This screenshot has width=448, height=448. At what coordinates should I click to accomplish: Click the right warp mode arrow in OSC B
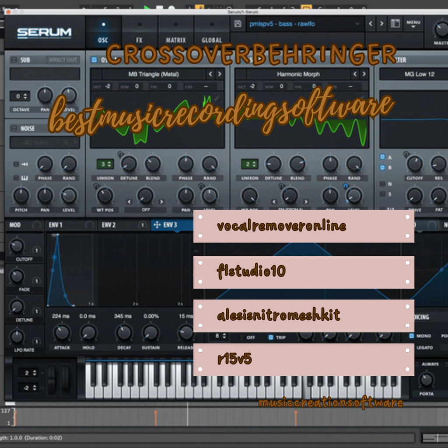(306, 202)
